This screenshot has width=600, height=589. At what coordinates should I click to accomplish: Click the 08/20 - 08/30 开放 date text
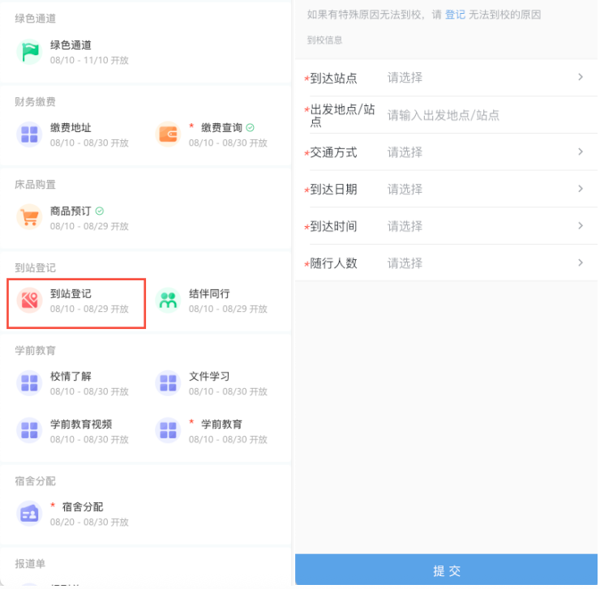click(x=89, y=523)
